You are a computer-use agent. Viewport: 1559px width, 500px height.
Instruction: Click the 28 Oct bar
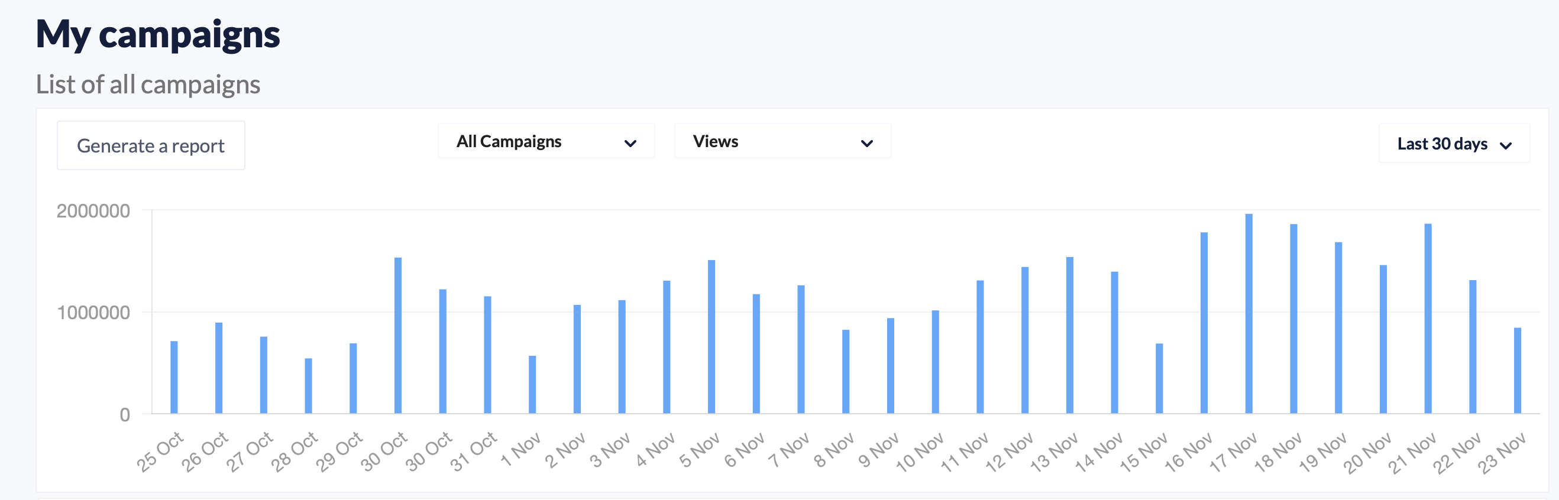[x=308, y=386]
